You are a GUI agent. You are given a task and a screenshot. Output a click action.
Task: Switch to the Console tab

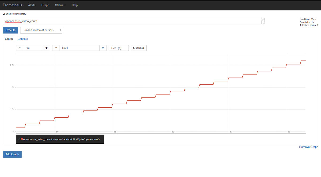point(22,39)
